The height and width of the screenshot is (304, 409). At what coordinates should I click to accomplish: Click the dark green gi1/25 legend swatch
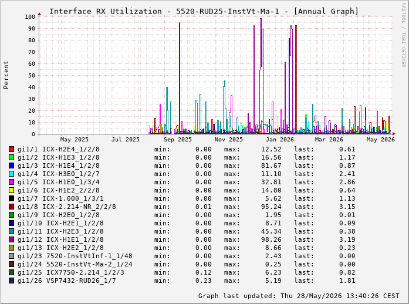pos(11,272)
